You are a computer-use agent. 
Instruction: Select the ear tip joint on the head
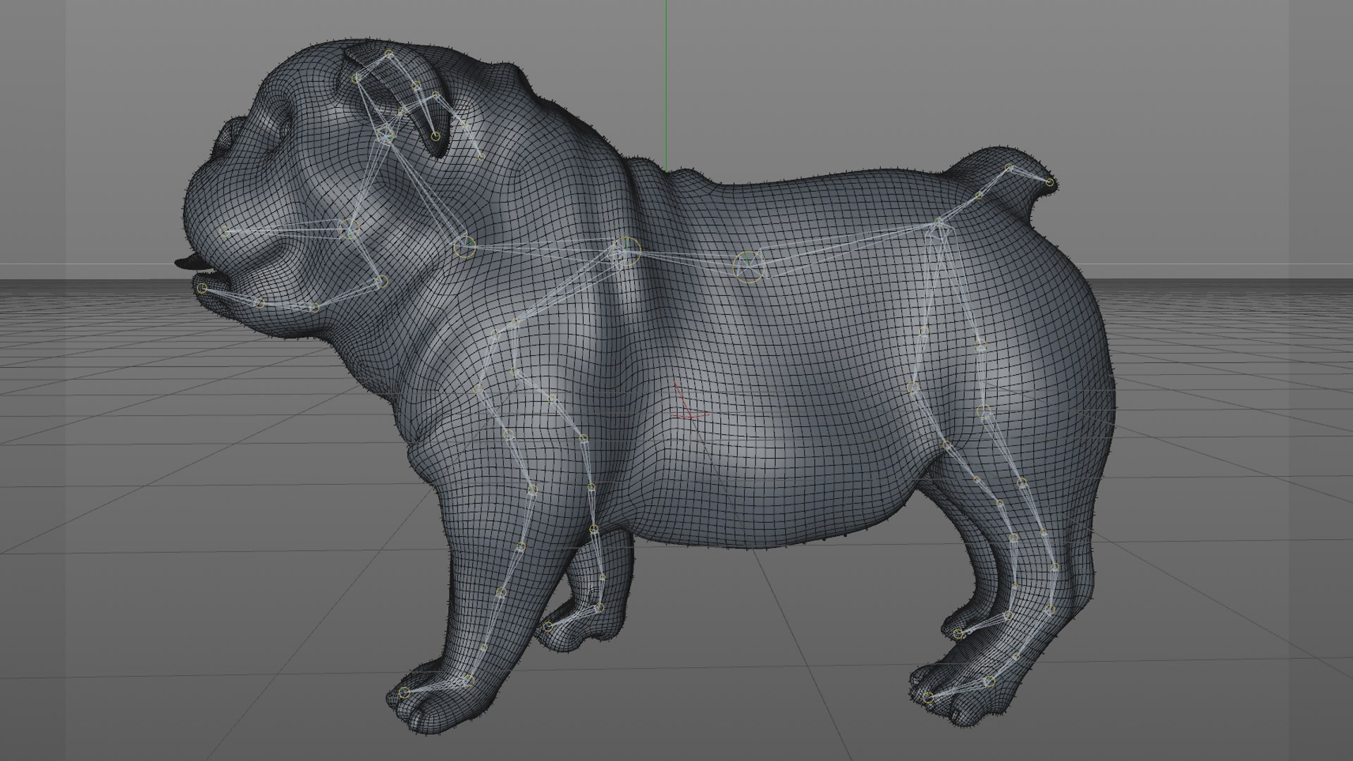click(x=435, y=135)
